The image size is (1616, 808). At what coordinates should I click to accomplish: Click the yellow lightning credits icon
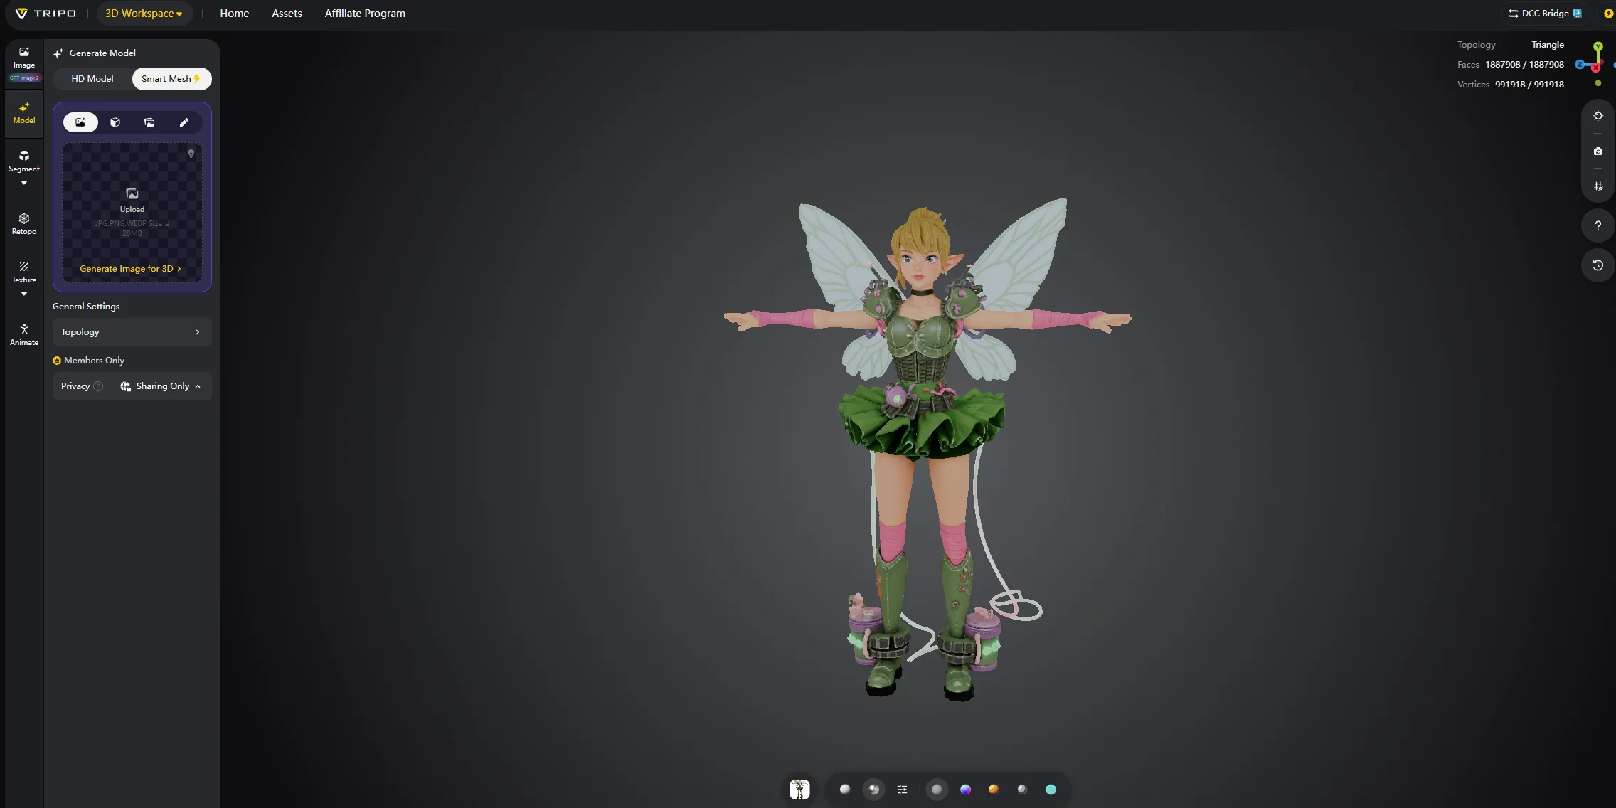pyautogui.click(x=1609, y=14)
